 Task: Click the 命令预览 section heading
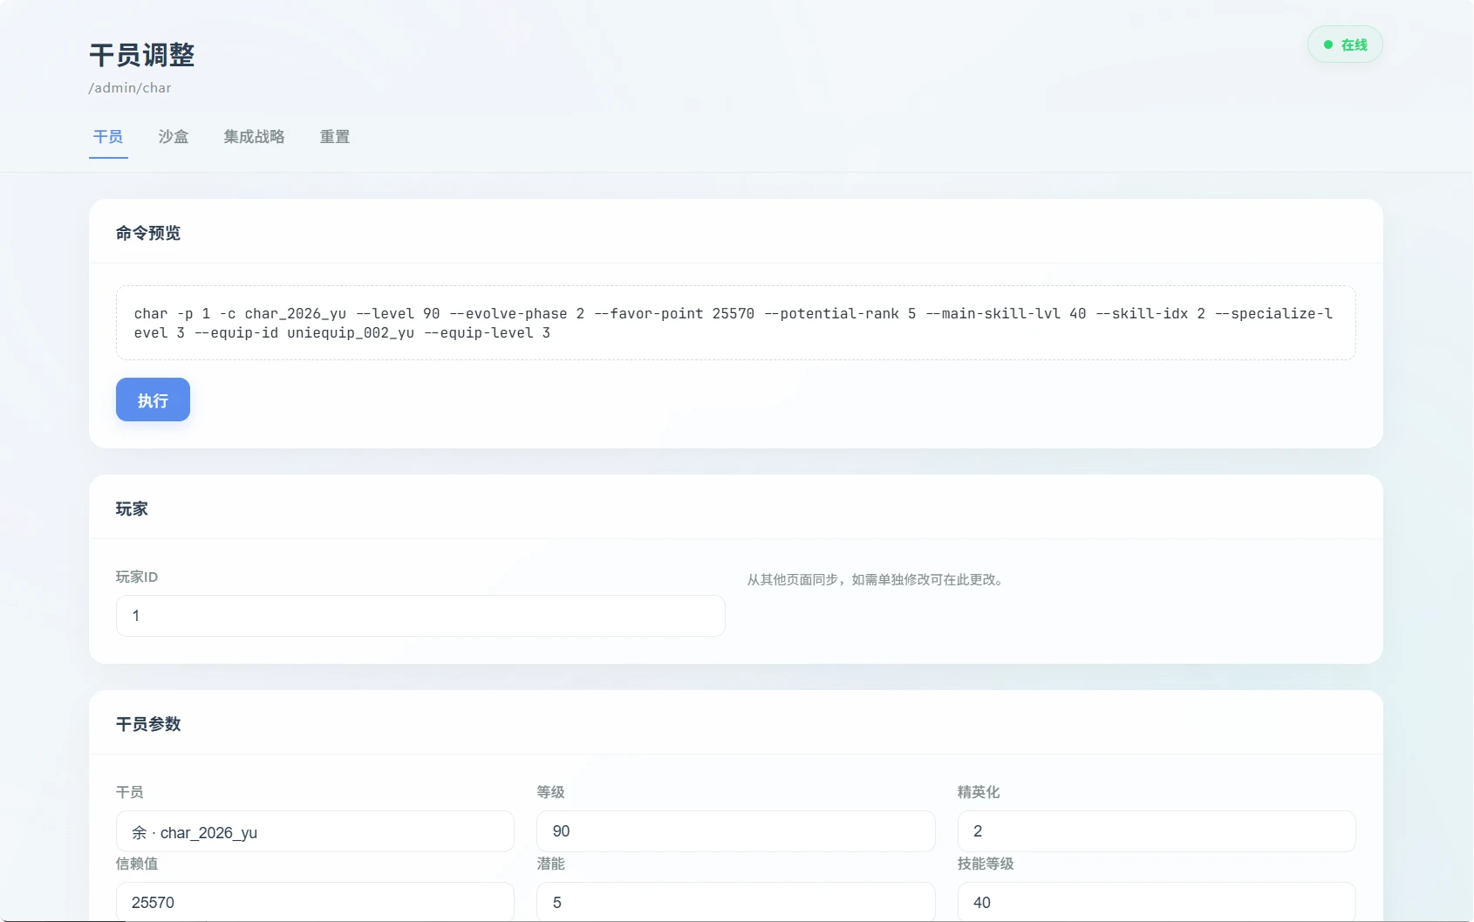(148, 233)
